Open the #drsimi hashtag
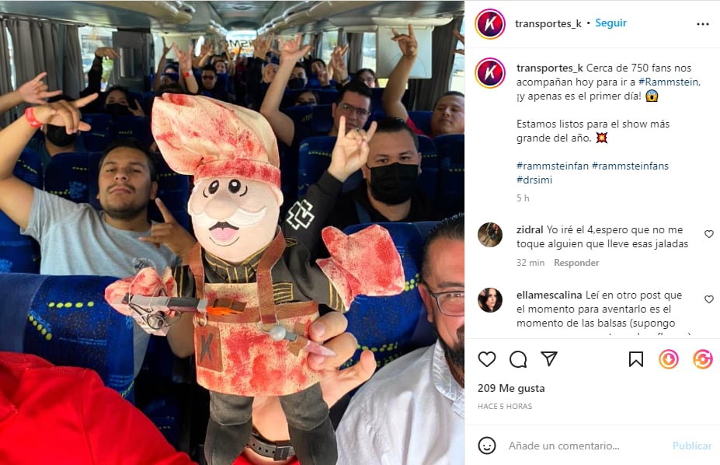This screenshot has width=720, height=465. (534, 180)
